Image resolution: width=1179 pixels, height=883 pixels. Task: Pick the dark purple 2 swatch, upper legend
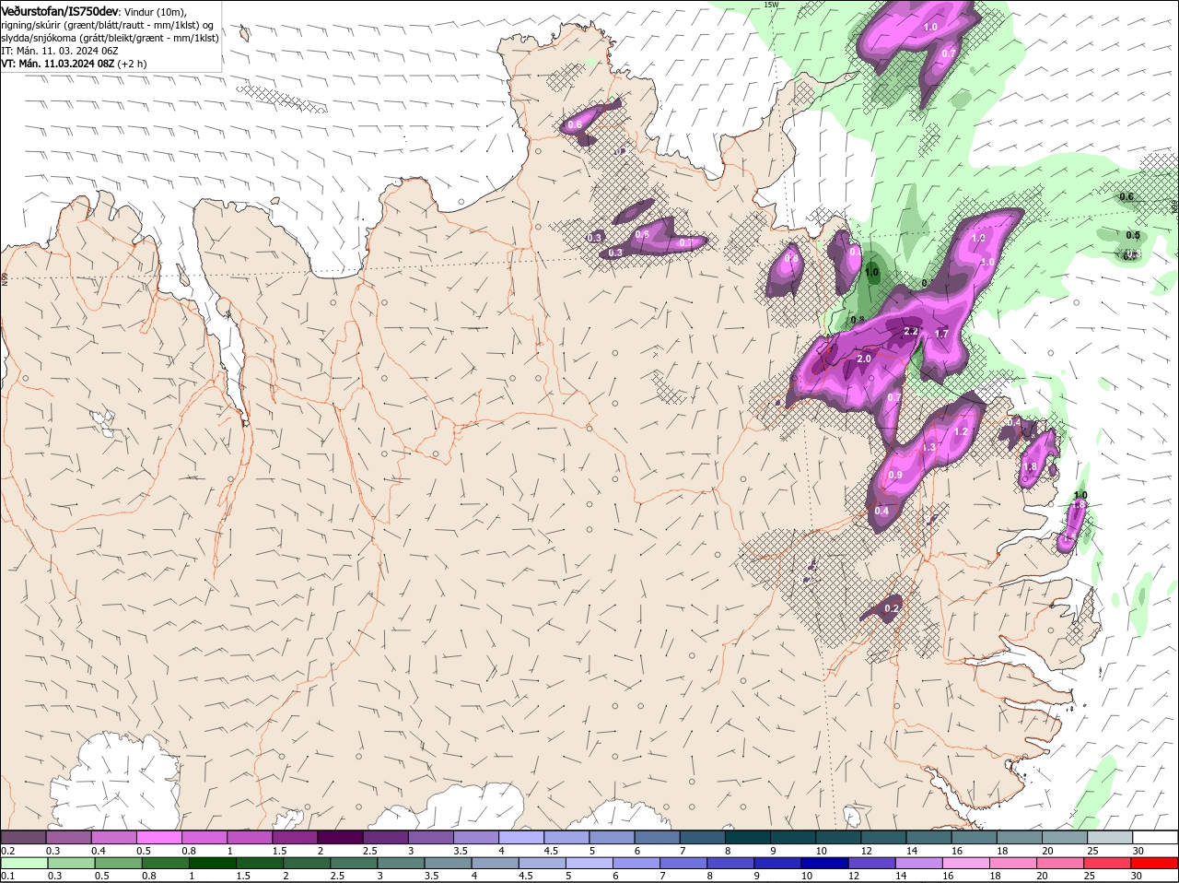(340, 837)
